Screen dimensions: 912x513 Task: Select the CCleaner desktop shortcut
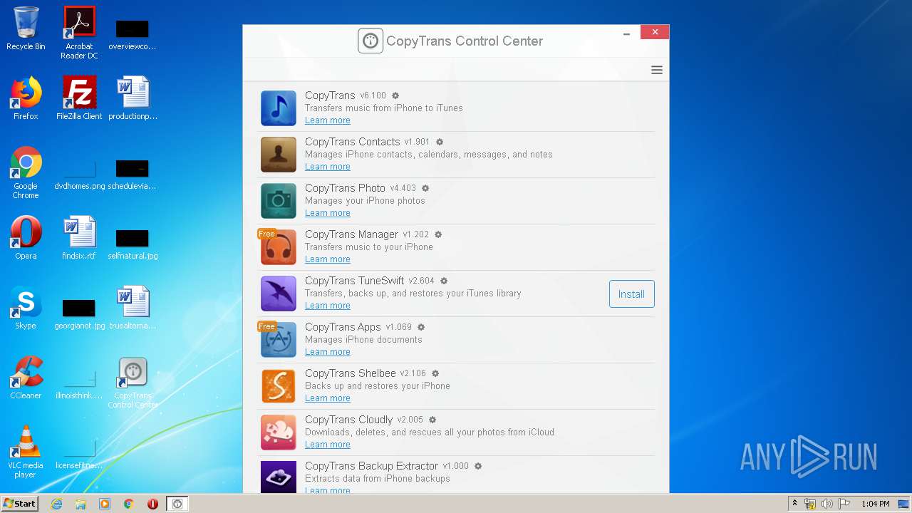tap(26, 378)
